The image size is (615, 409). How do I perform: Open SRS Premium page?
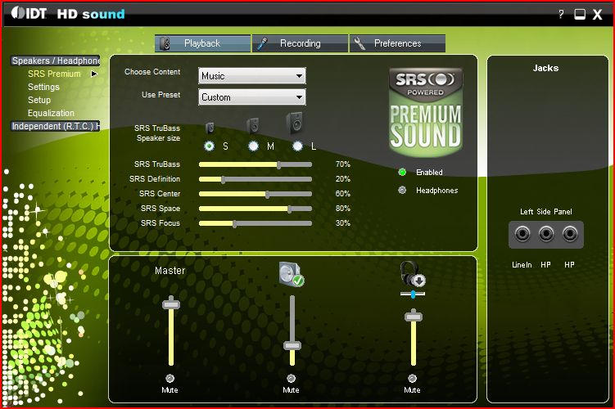(x=54, y=74)
